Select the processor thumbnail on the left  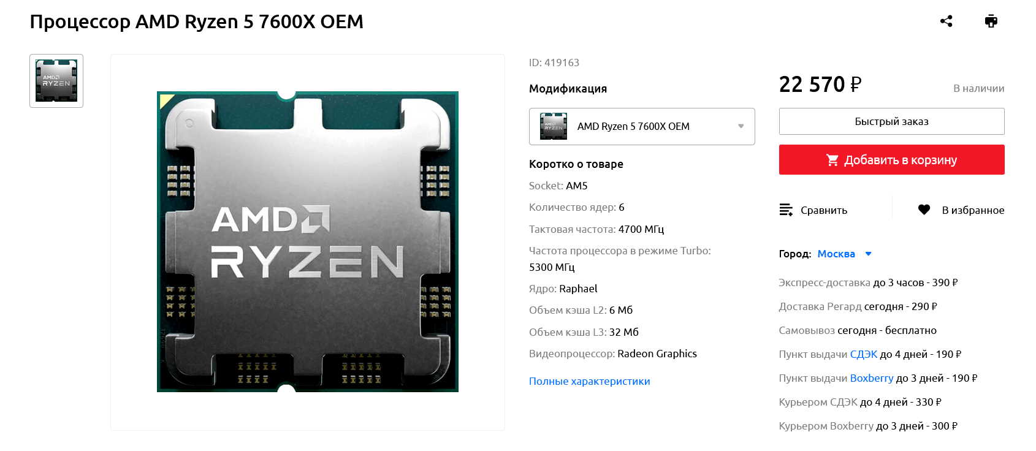pyautogui.click(x=56, y=81)
